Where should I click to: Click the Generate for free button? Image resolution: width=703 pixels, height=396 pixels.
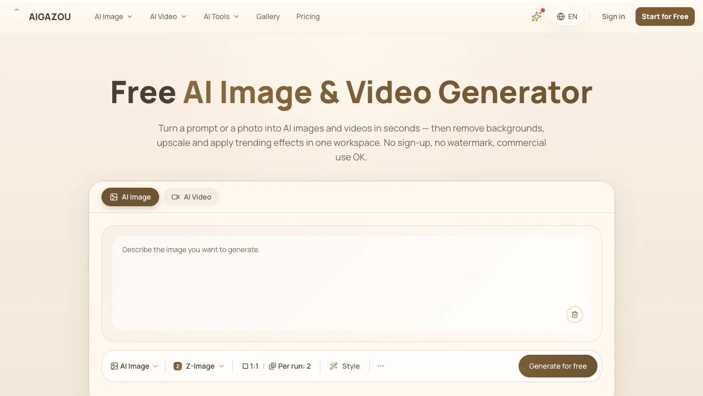(x=558, y=366)
